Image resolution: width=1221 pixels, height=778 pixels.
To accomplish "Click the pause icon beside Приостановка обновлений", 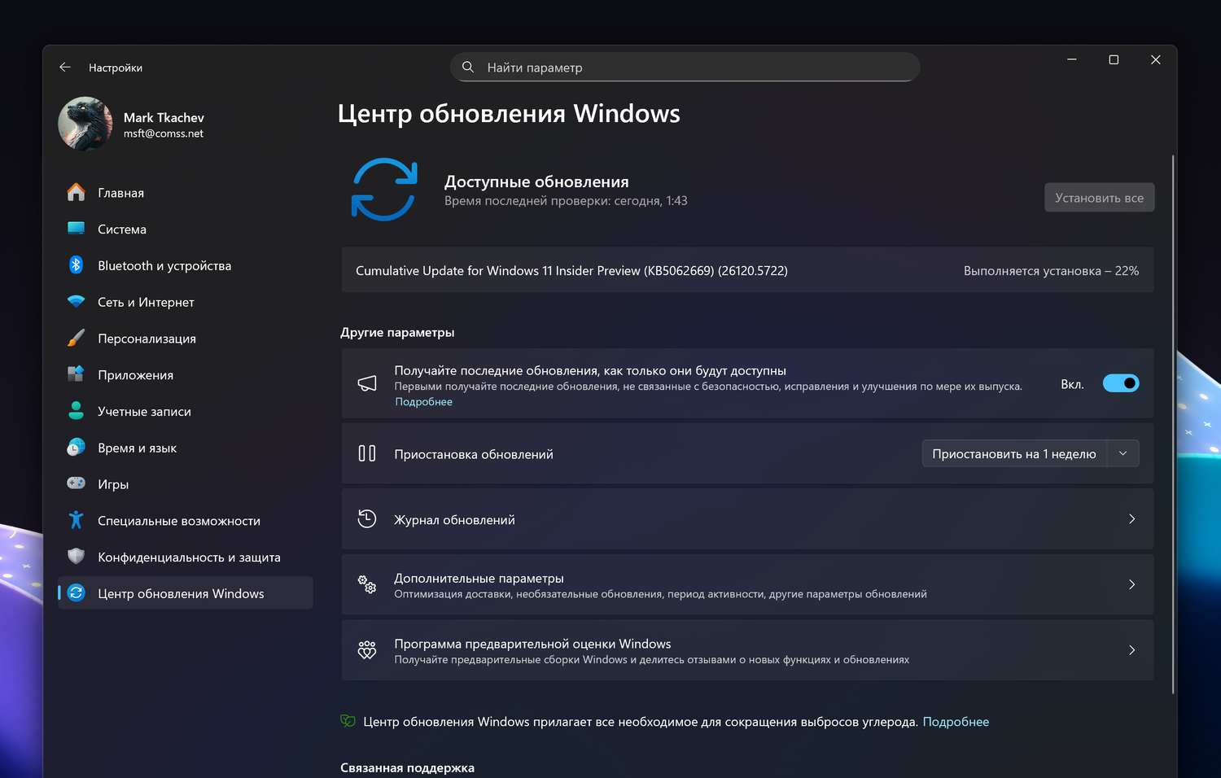I will [367, 453].
